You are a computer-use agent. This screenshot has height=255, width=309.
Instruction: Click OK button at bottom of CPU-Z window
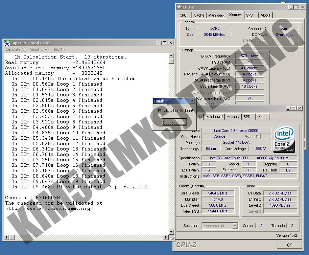point(289,245)
